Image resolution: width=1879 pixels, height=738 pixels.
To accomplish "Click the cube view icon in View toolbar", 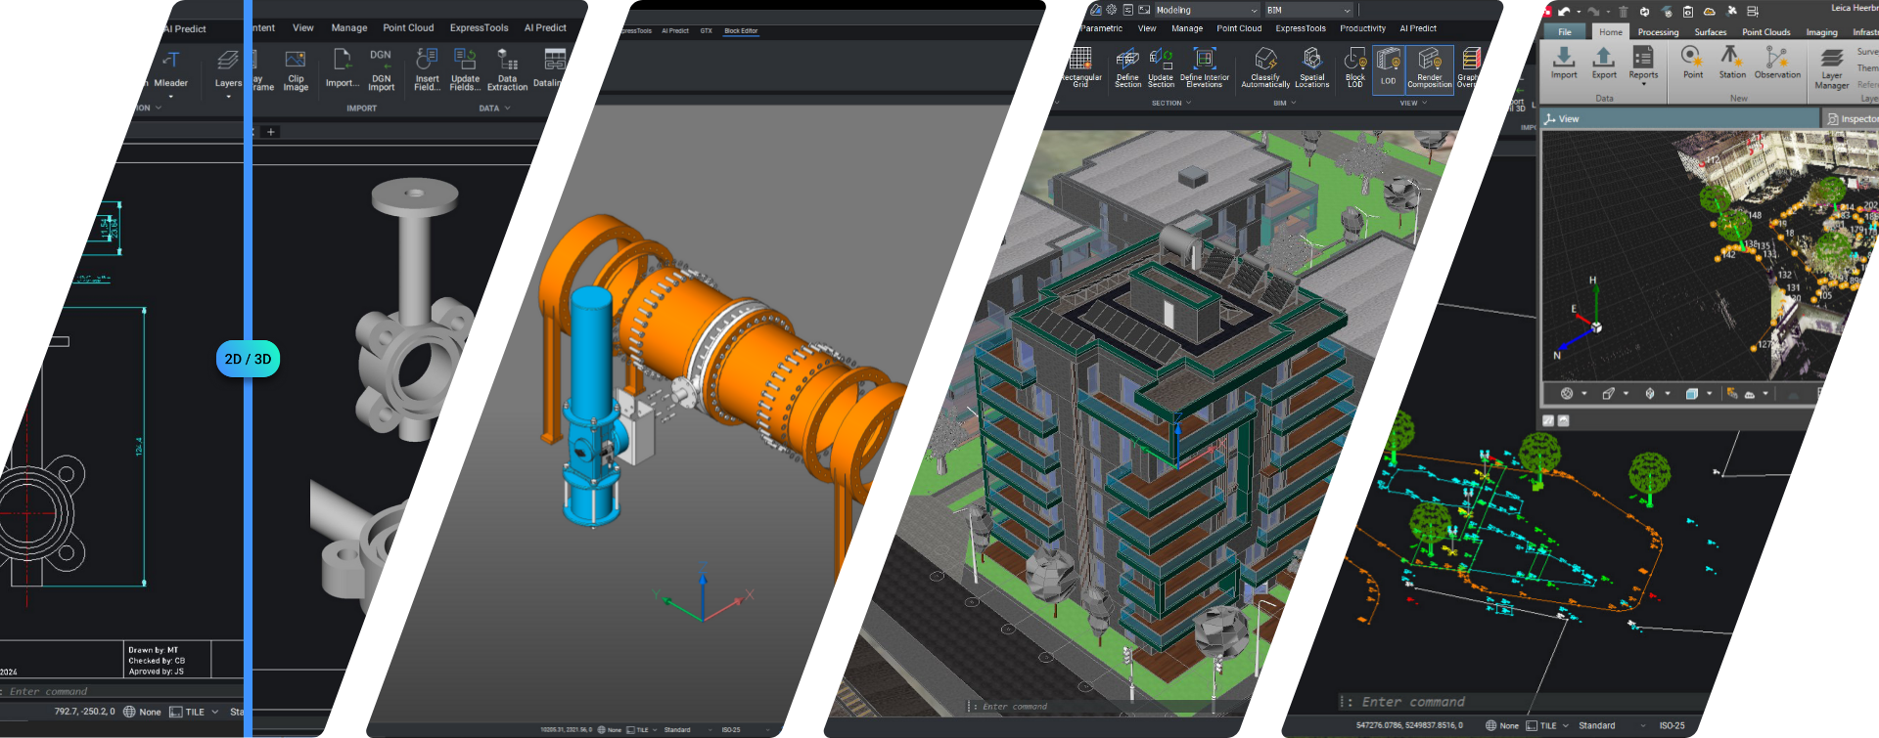I will point(1691,394).
